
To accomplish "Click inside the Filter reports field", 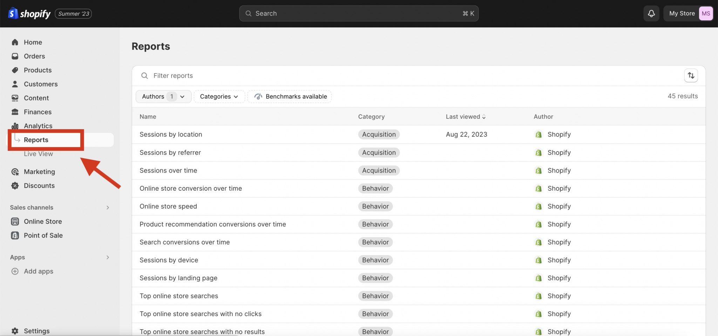I will coord(210,75).
